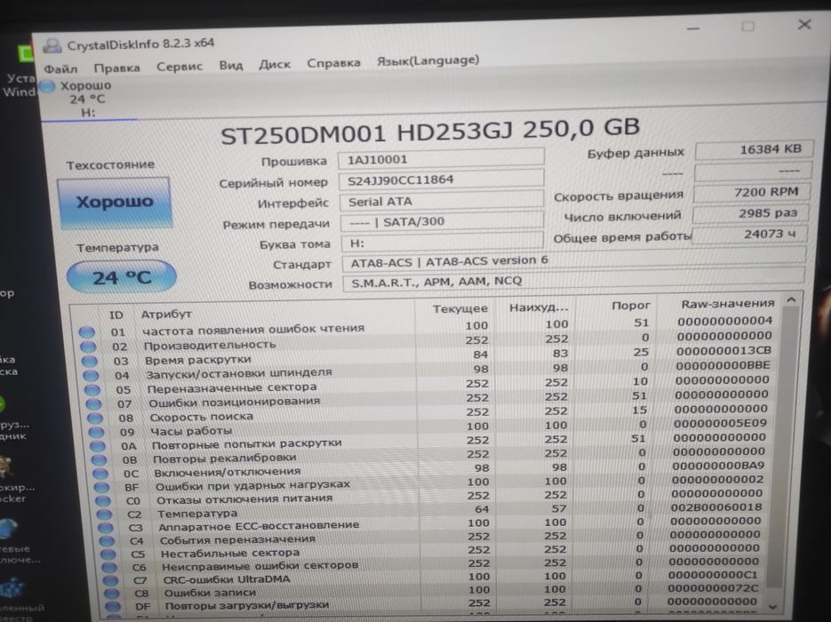Click status icon for 0C Включения/отключения
This screenshot has width=831, height=622.
[x=100, y=474]
